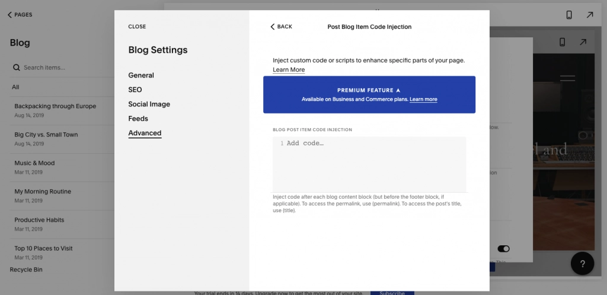
Task: Click Learn more in the premium banner
Action: click(x=423, y=99)
